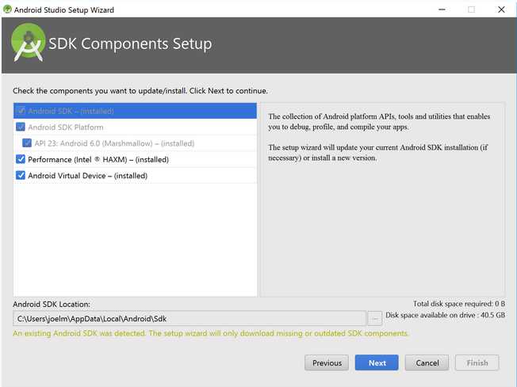This screenshot has width=517, height=387.
Task: Click the Android Studio logo in header
Action: 29,43
